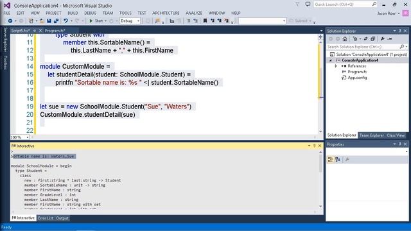Click Sync with Active Document icon

[365, 39]
